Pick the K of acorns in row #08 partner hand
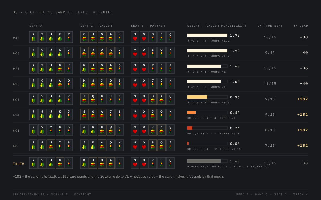This screenshot has width=321, height=200. 170,53
